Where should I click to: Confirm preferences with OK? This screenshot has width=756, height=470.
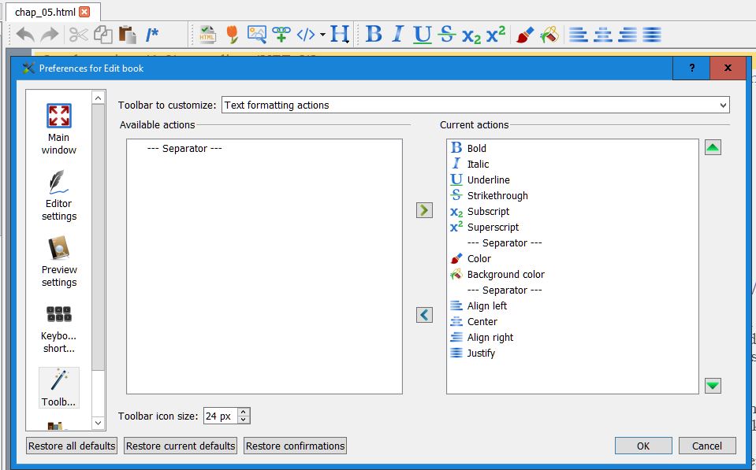(643, 446)
